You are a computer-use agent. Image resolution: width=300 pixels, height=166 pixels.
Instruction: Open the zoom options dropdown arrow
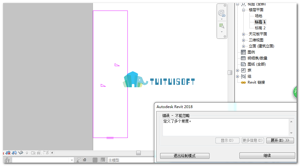click(222, 32)
